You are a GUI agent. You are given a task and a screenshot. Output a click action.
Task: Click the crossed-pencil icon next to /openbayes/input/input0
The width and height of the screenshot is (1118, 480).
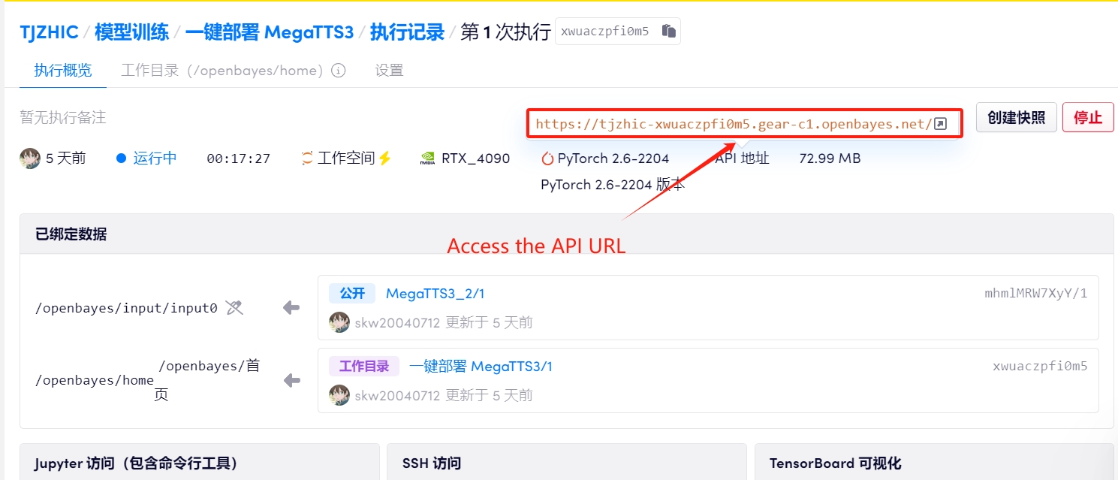point(234,307)
